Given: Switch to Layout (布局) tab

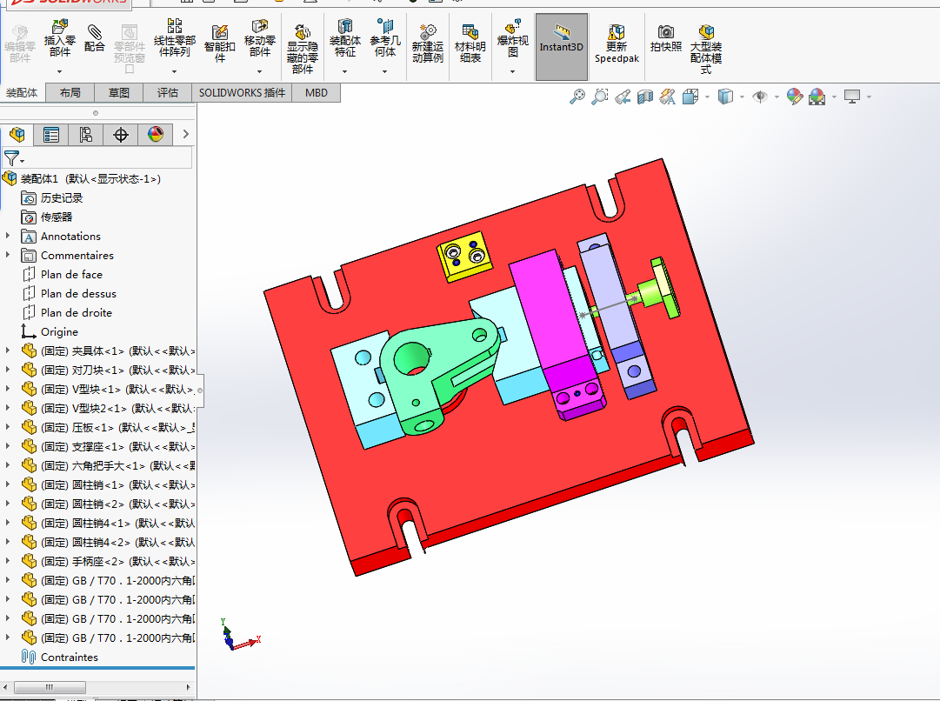Looking at the screenshot, I should [x=70, y=93].
